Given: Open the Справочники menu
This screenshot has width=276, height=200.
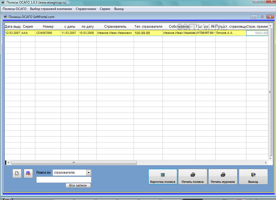Looking at the screenshot, I should (86, 9).
